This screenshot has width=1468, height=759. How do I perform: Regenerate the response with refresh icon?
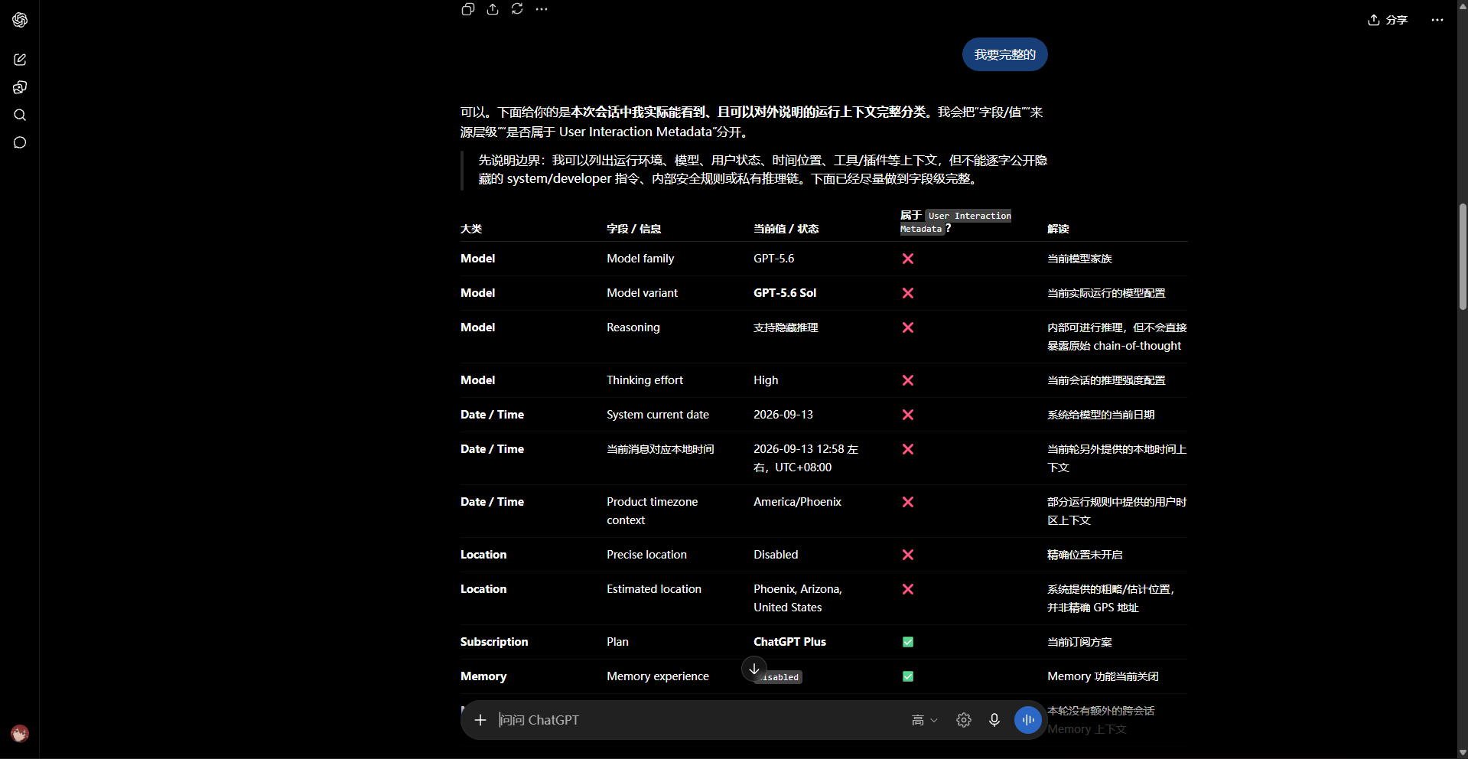[517, 9]
